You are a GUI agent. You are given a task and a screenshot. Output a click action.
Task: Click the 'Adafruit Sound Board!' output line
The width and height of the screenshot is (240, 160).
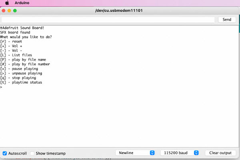pos(22,28)
